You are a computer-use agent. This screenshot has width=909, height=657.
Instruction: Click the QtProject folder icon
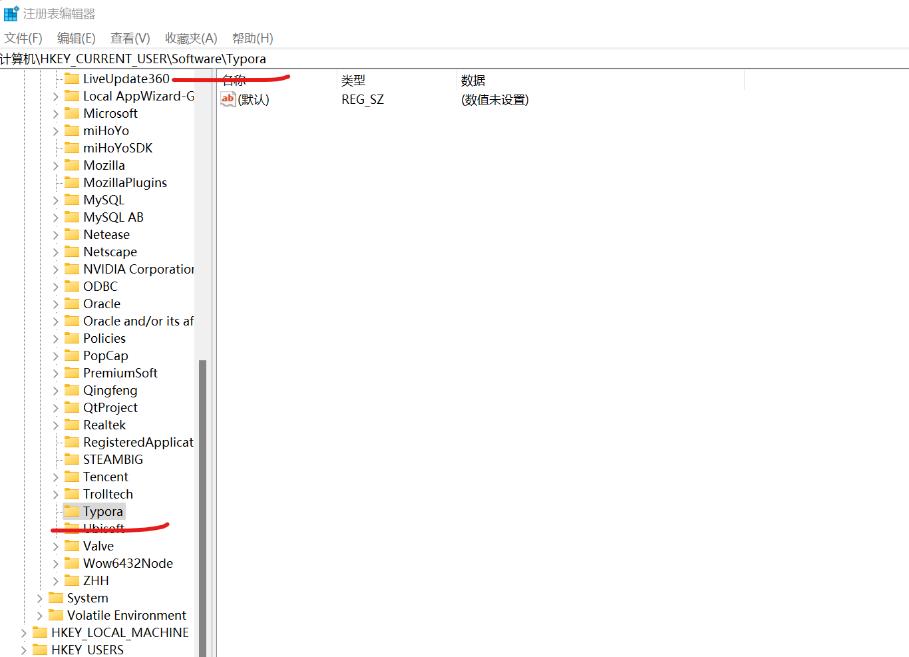(x=72, y=407)
